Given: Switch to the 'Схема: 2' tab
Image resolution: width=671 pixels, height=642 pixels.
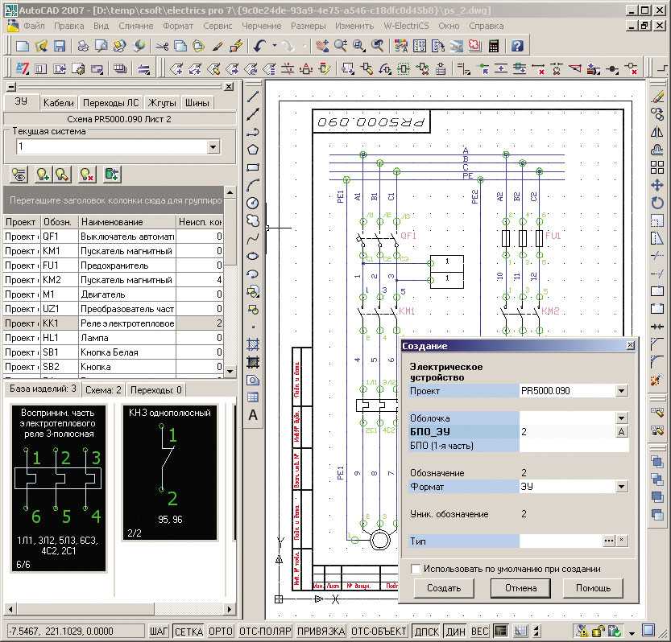Looking at the screenshot, I should click(x=103, y=390).
